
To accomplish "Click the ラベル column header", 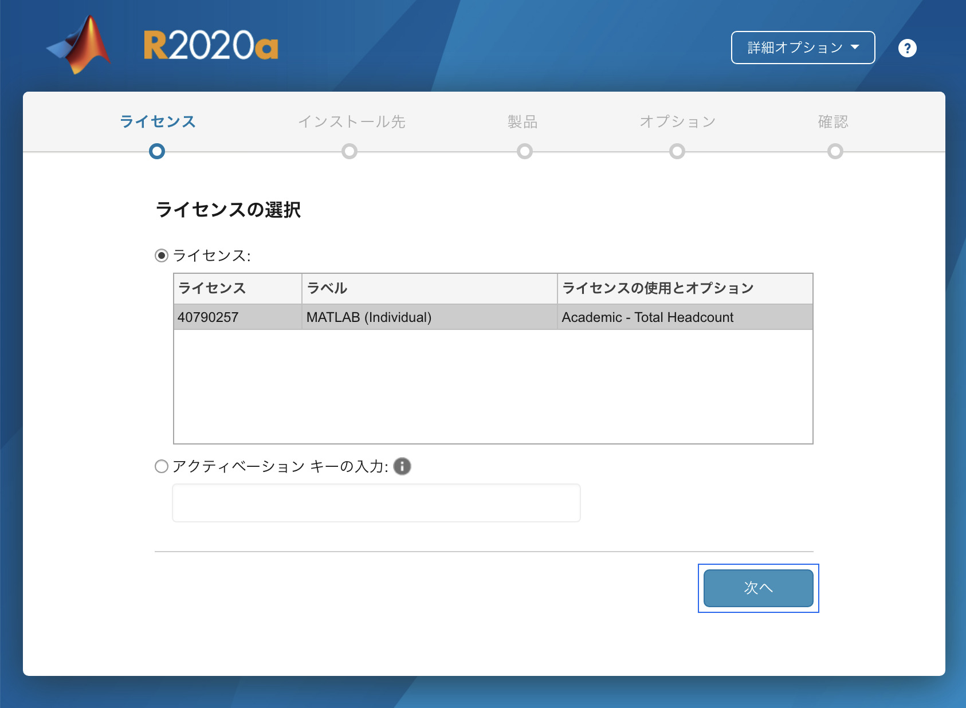I will click(430, 288).
